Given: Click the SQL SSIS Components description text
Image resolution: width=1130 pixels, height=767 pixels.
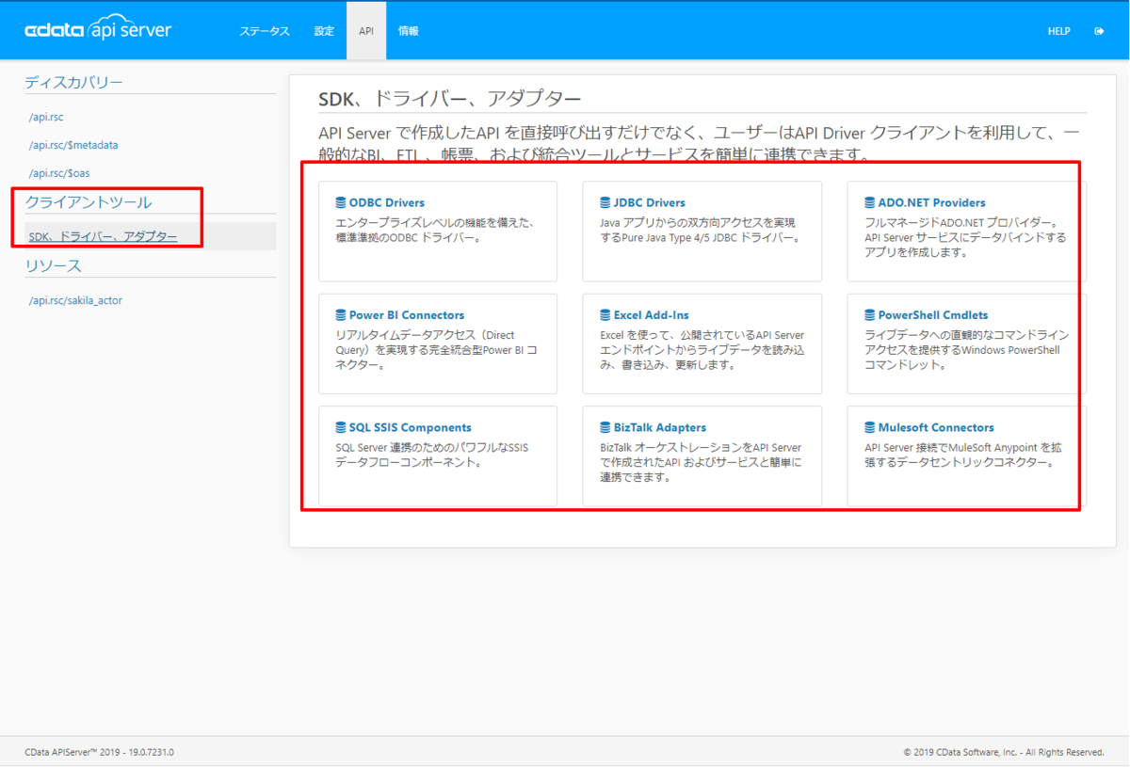Looking at the screenshot, I should click(x=432, y=455).
